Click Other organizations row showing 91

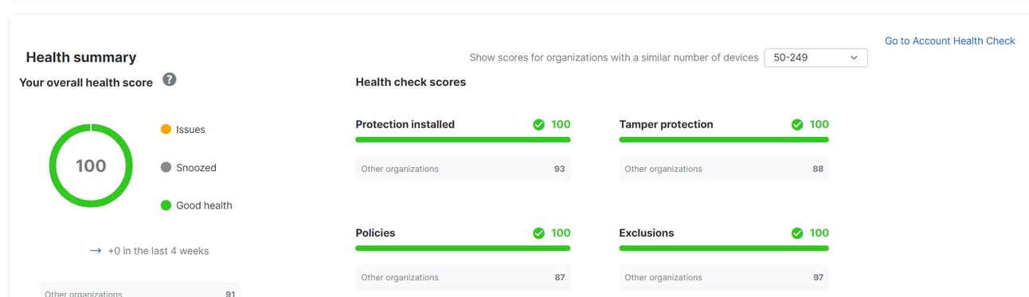139,291
